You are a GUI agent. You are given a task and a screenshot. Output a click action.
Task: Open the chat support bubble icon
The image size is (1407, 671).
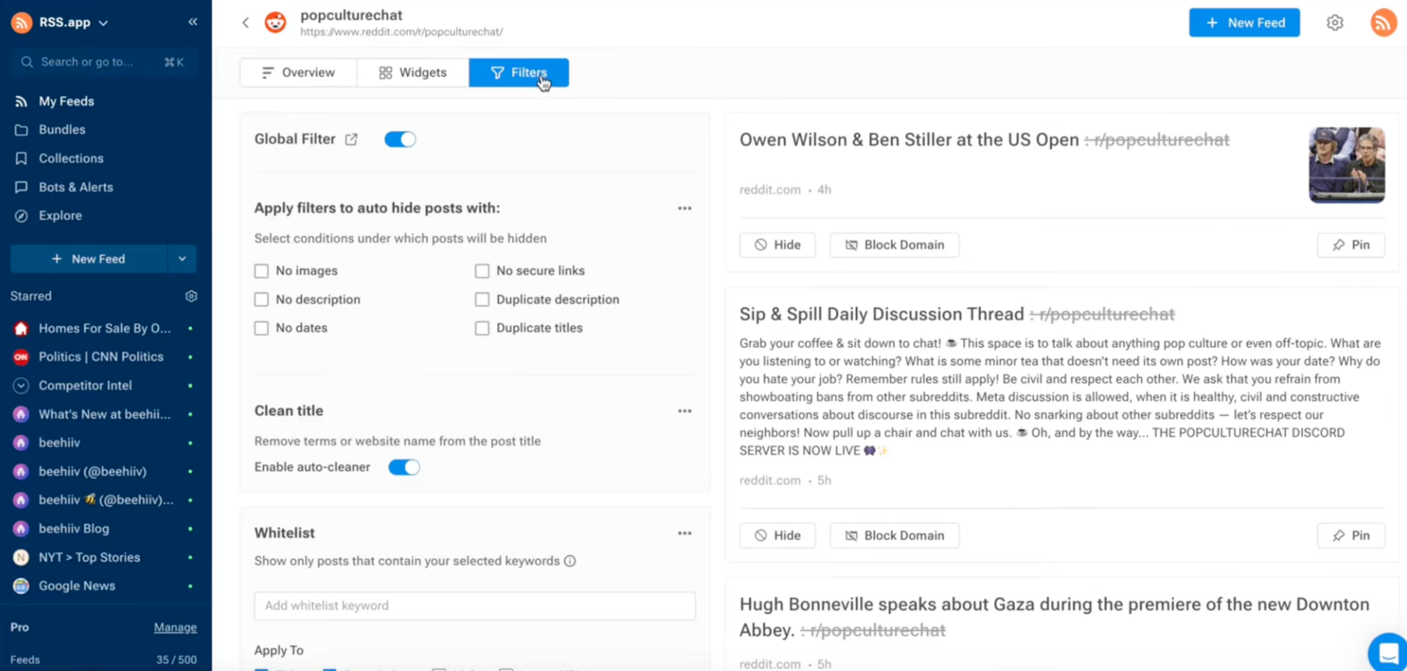point(1388,652)
